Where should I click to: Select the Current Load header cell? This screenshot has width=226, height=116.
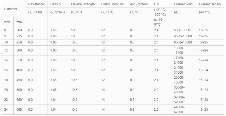[183, 4]
